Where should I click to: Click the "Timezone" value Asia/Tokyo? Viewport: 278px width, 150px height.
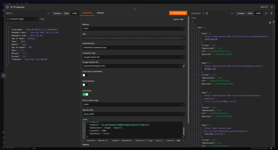[36, 60]
